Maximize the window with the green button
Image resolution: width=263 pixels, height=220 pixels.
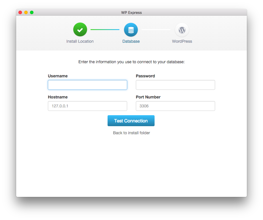[32, 12]
